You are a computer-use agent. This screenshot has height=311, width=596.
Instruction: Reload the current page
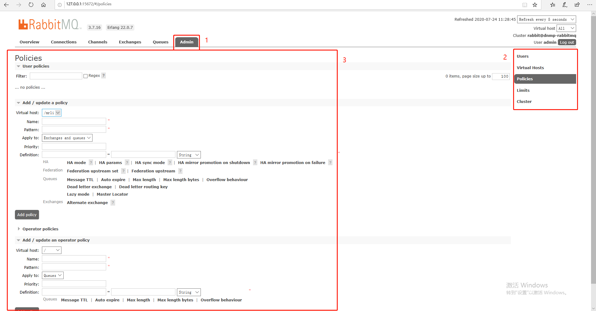(31, 5)
